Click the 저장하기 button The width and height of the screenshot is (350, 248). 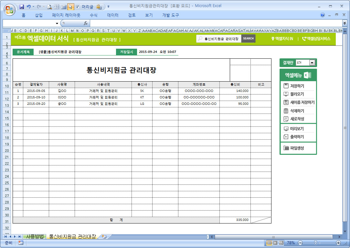297,86
